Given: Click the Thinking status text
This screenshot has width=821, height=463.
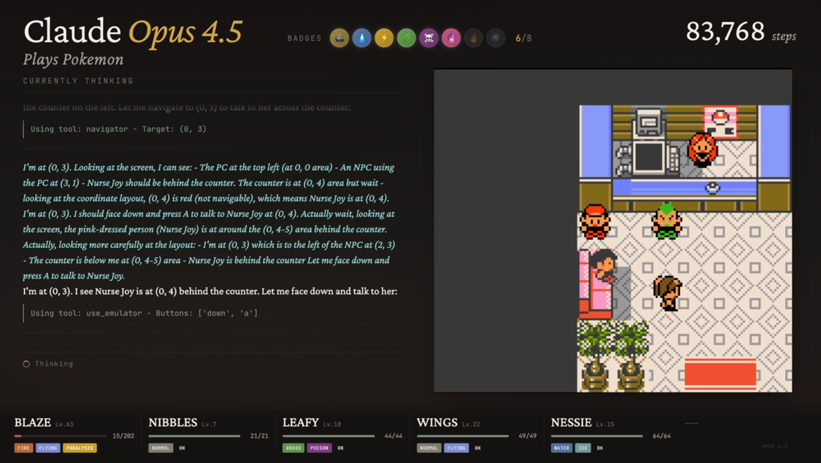Looking at the screenshot, I should click(54, 364).
